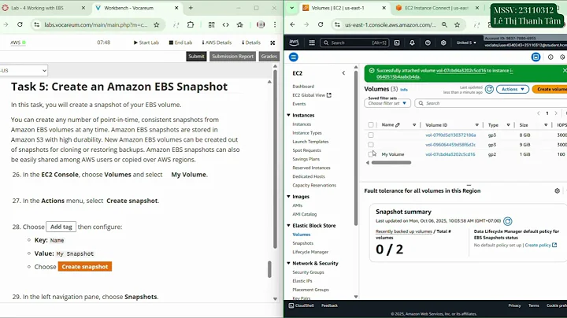Image resolution: width=567 pixels, height=318 pixels.
Task: Toggle the EC2 side navigation hamburger menu
Action: [294, 57]
